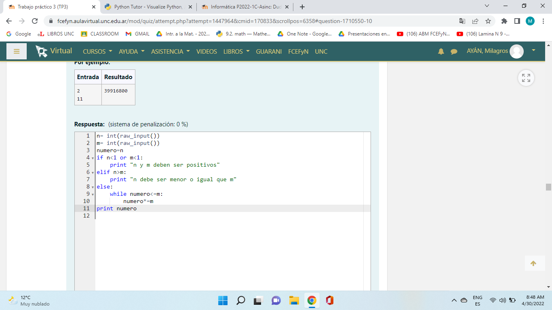Collapse the while block at line 9

click(93, 194)
